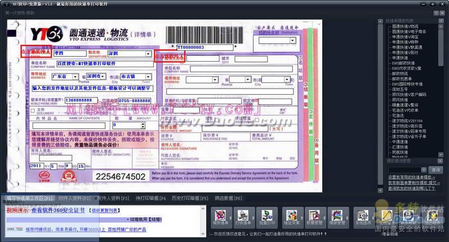Viewport: 449px width, 242px height.
Task: Open the 数据管理 data management icon
Action: 314,217
